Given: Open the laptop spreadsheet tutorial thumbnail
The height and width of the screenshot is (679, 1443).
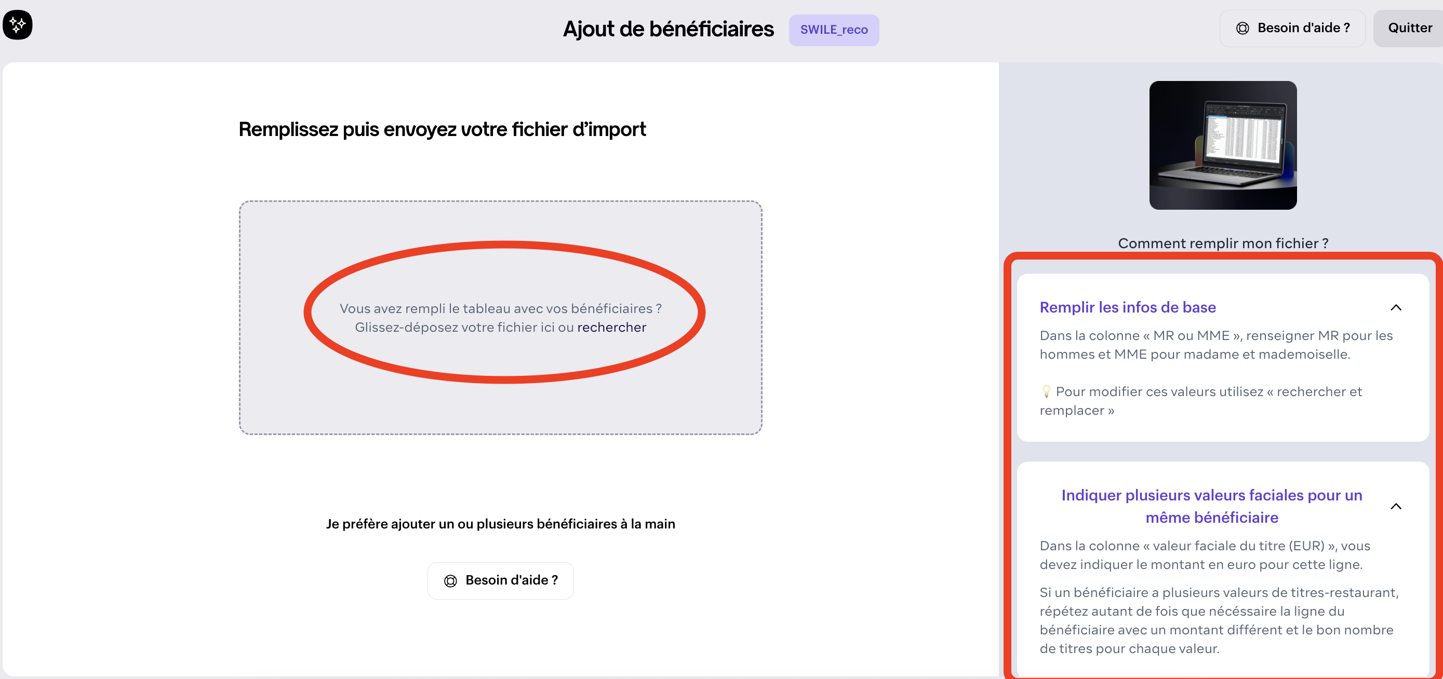Looking at the screenshot, I should pos(1222,145).
